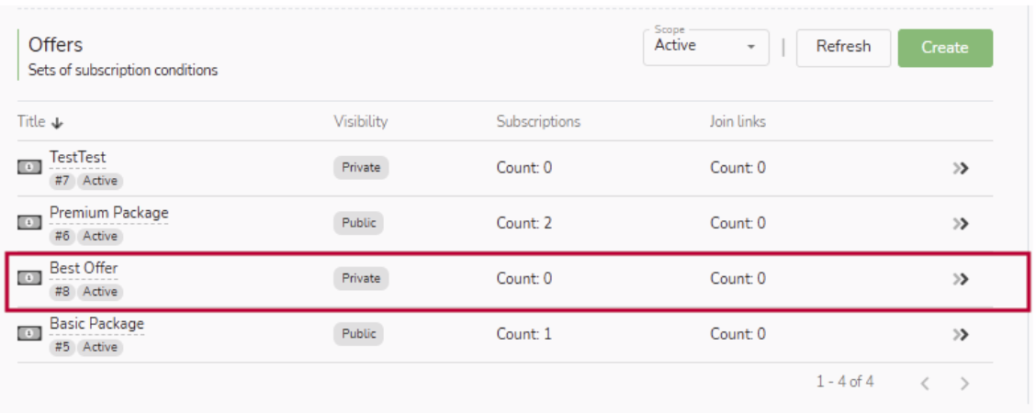Image resolution: width=1036 pixels, height=413 pixels.
Task: Click the money icon beside Basic Package
Action: (x=29, y=334)
